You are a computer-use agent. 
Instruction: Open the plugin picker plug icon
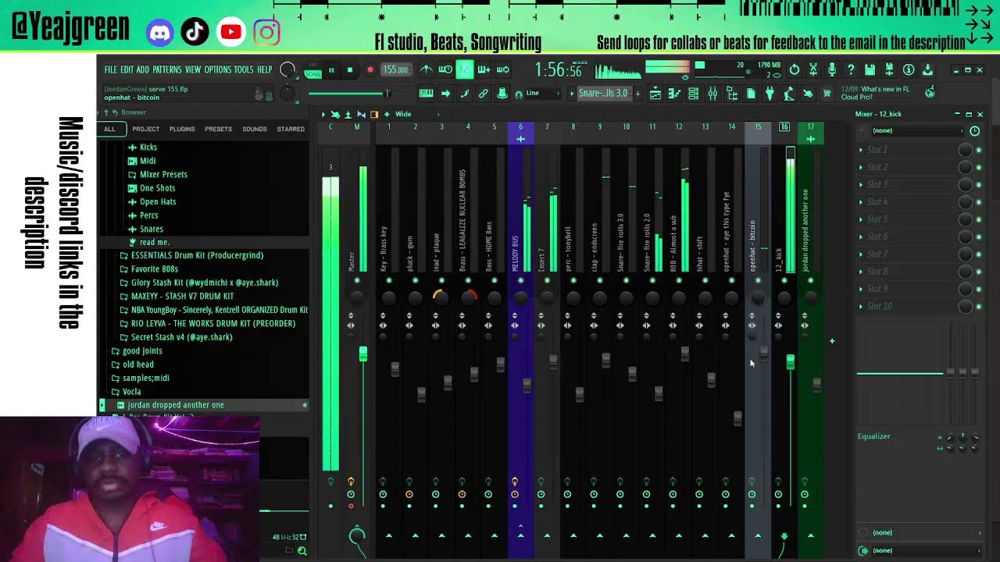coord(770,94)
